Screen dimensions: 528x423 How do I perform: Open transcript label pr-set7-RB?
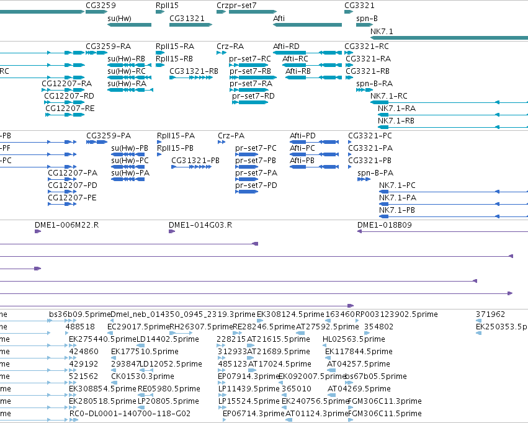(x=250, y=71)
